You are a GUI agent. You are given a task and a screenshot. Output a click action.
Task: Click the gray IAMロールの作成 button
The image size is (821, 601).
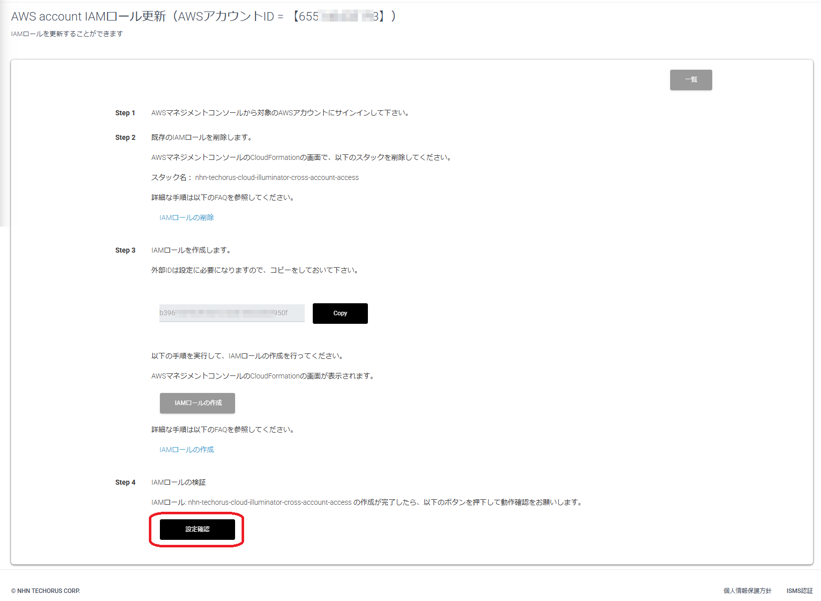point(197,403)
